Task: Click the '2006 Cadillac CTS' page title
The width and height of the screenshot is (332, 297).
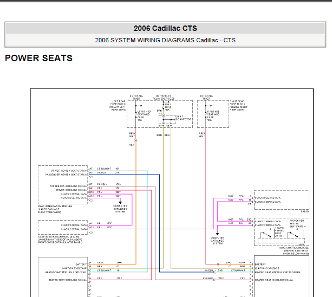Action: [x=165, y=28]
